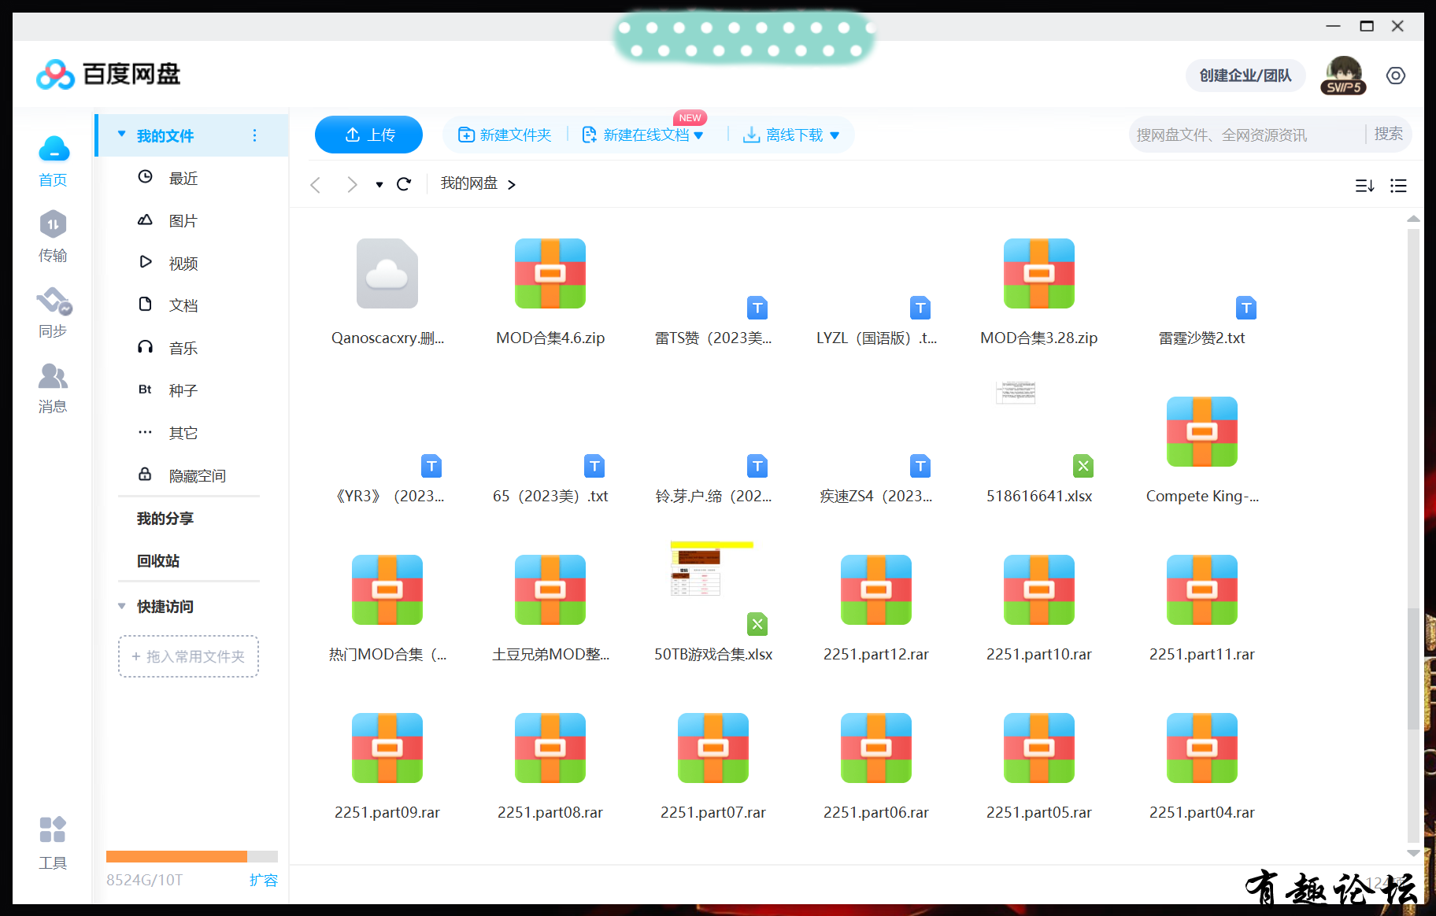
Task: Collapse the 我的文件 tree arrow
Action: [x=122, y=135]
